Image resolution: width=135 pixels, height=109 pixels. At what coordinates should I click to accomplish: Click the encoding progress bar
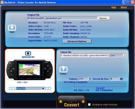(x=100, y=85)
